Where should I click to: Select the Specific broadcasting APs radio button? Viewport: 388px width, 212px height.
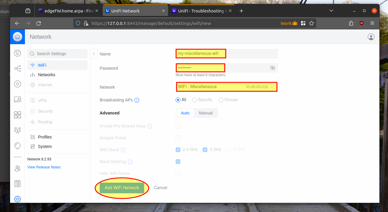[x=195, y=100]
